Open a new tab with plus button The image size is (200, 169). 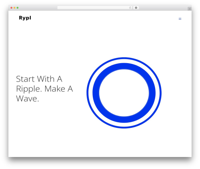pos(190,9)
